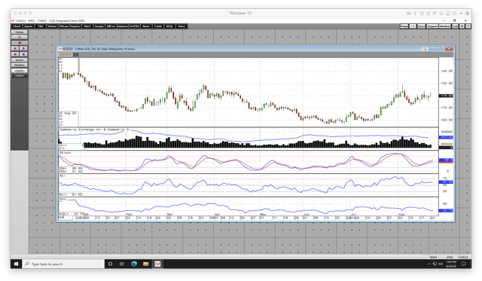Open the Microsoft Edge taskbar icon

pos(134,264)
